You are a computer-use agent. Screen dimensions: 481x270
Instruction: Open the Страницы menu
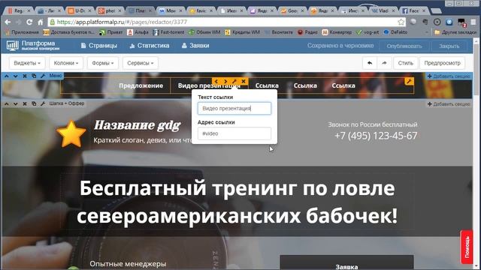click(x=98, y=46)
